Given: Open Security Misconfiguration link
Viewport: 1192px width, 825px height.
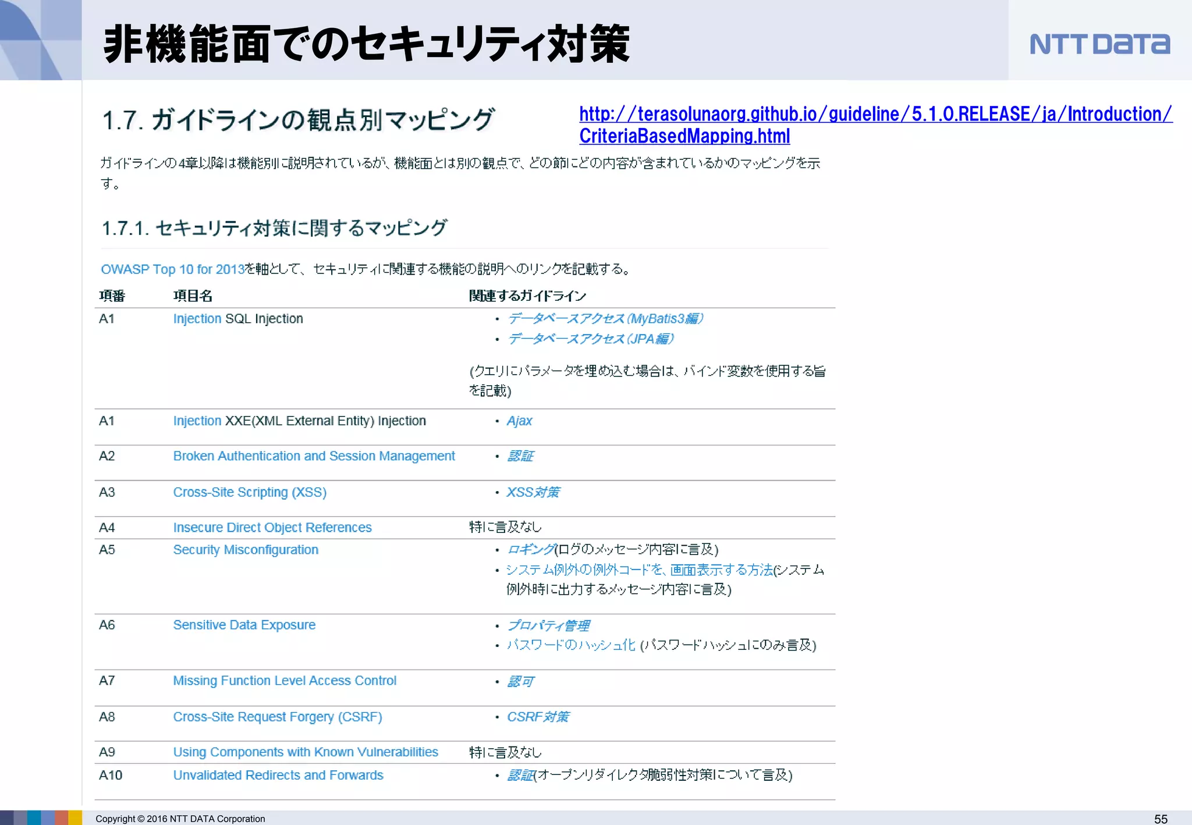Looking at the screenshot, I should [x=246, y=550].
